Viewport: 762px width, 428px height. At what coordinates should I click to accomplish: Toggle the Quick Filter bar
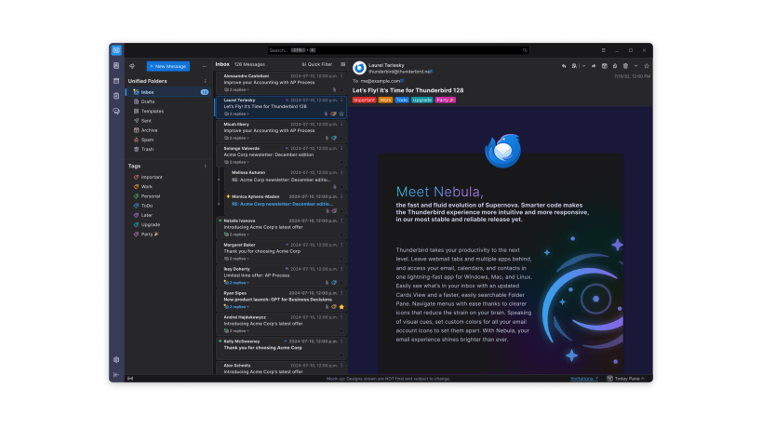[317, 64]
